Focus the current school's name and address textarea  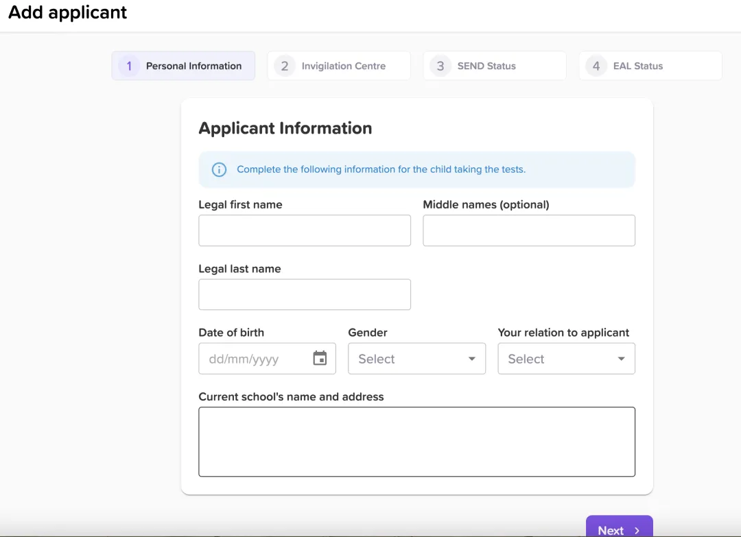416,442
